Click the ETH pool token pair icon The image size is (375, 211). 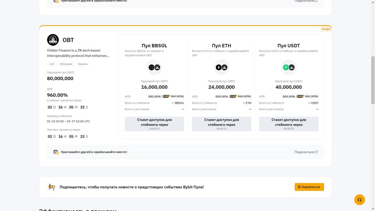[221, 67]
